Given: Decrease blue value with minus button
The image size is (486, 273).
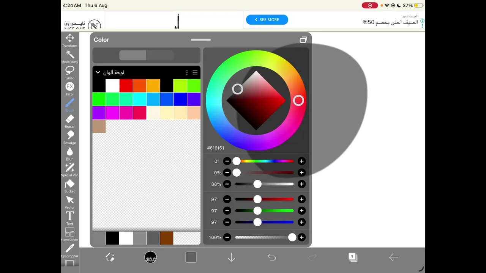Looking at the screenshot, I should 227,222.
